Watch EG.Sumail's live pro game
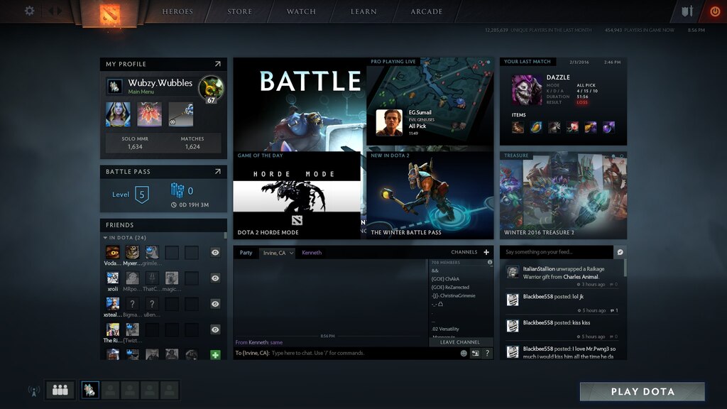Image resolution: width=727 pixels, height=409 pixels. coord(430,102)
